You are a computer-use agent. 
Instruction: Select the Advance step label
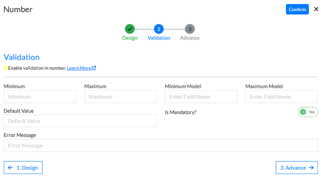point(190,38)
